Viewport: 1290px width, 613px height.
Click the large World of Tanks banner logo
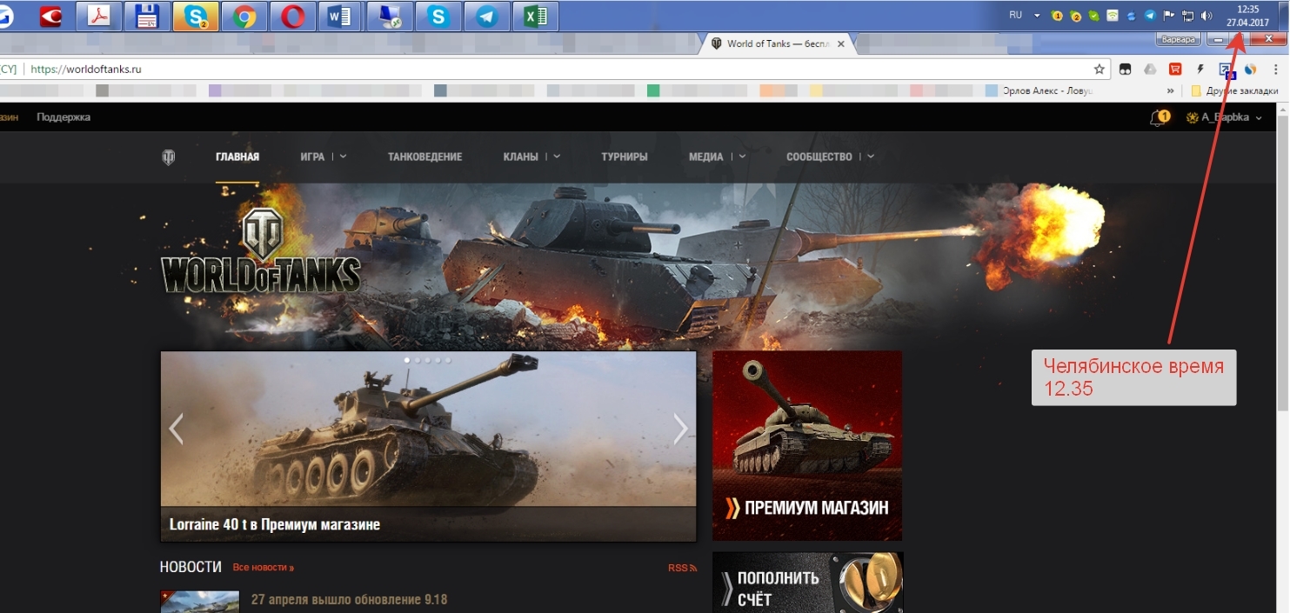[261, 252]
